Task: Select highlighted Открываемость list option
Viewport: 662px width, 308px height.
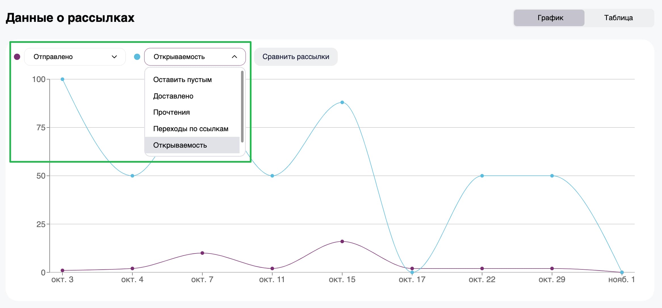Action: (192, 145)
